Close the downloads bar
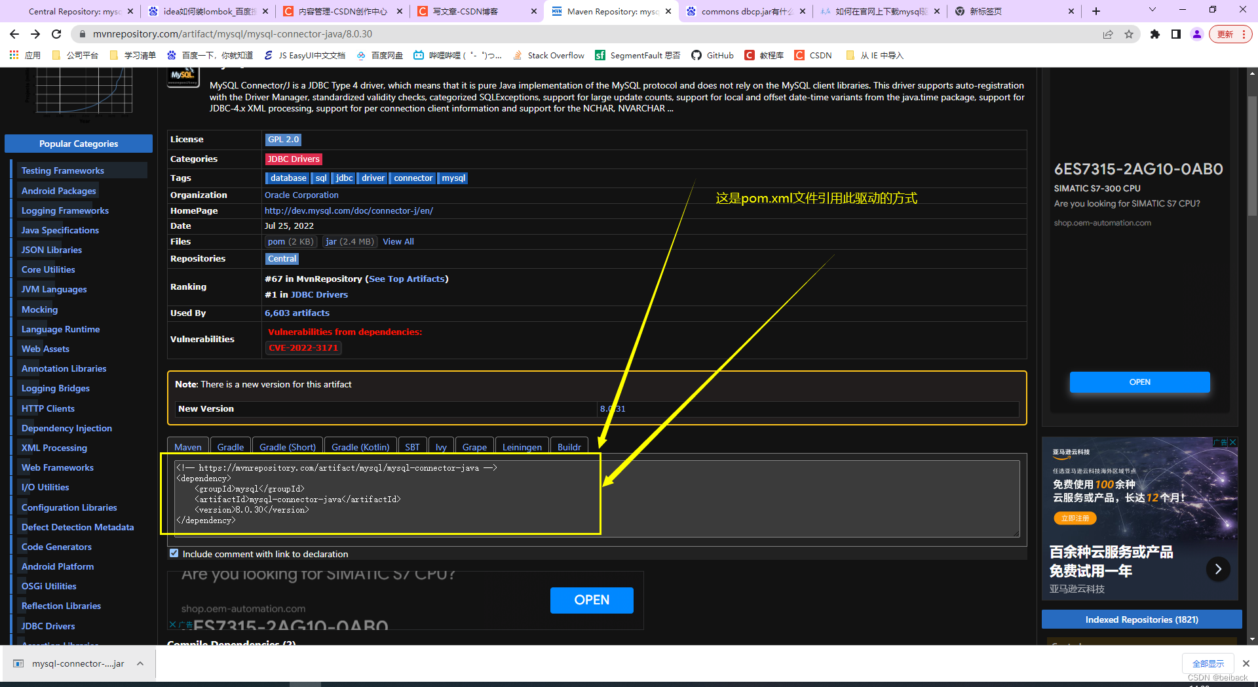Image resolution: width=1258 pixels, height=687 pixels. pos(1246,663)
